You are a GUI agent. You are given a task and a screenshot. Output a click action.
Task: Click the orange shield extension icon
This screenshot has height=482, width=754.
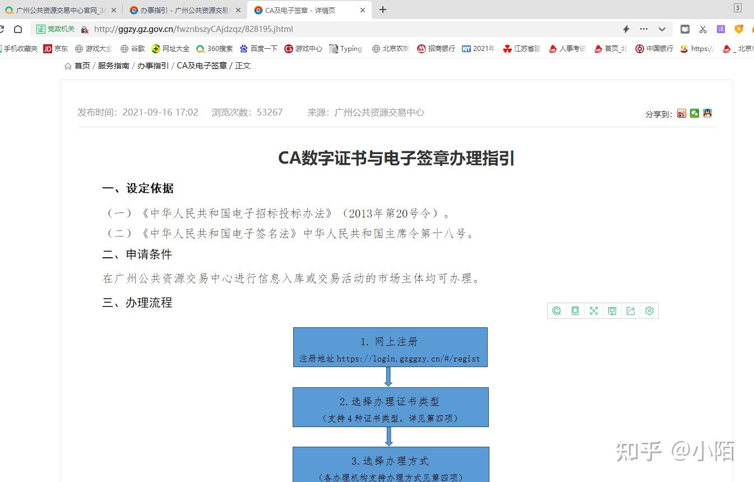[x=739, y=29]
